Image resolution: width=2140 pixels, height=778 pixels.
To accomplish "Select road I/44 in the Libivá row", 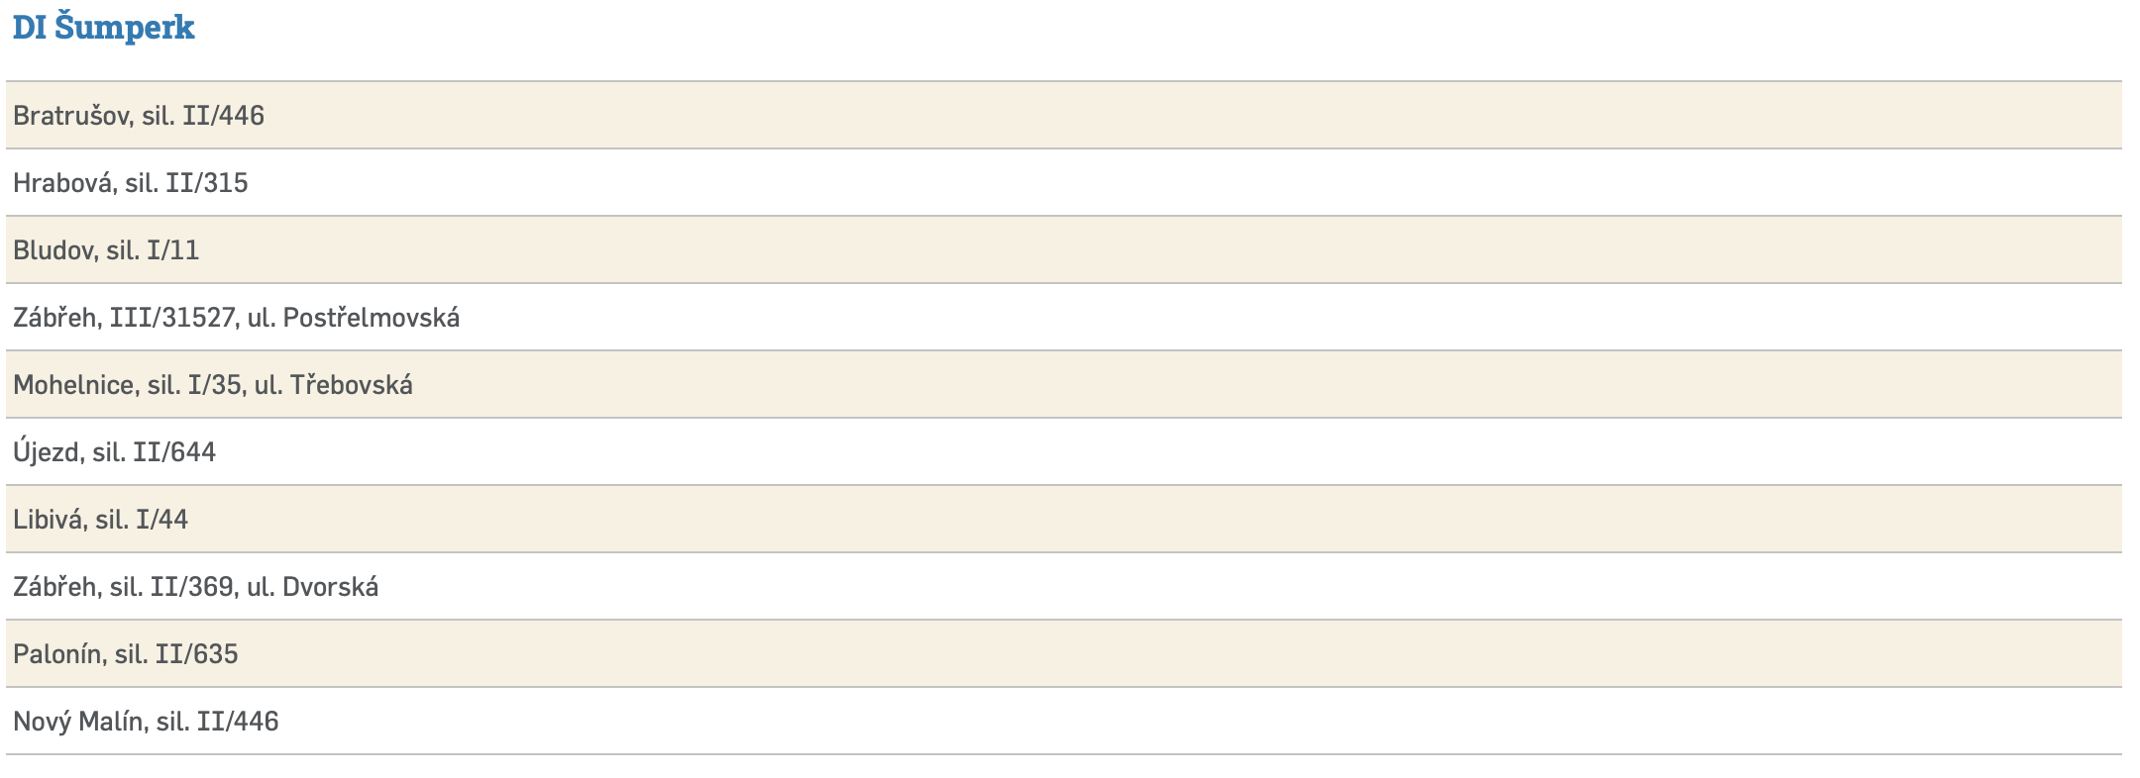I will (161, 520).
